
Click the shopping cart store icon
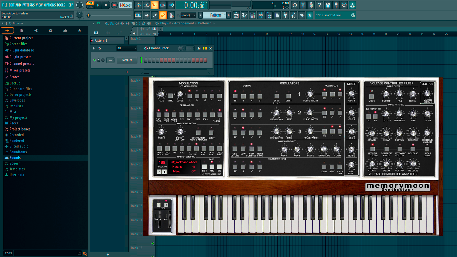point(310,15)
